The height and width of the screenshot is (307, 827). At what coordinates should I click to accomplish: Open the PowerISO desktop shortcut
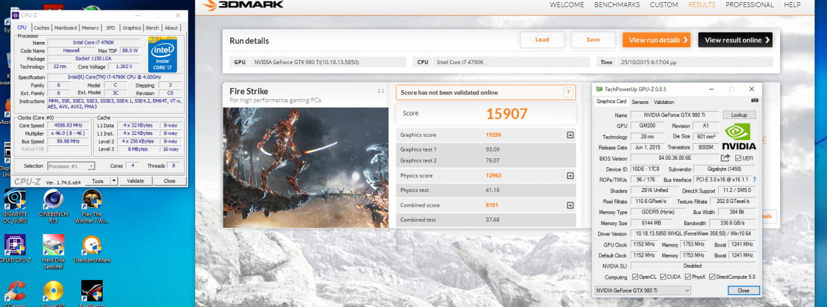pyautogui.click(x=53, y=295)
